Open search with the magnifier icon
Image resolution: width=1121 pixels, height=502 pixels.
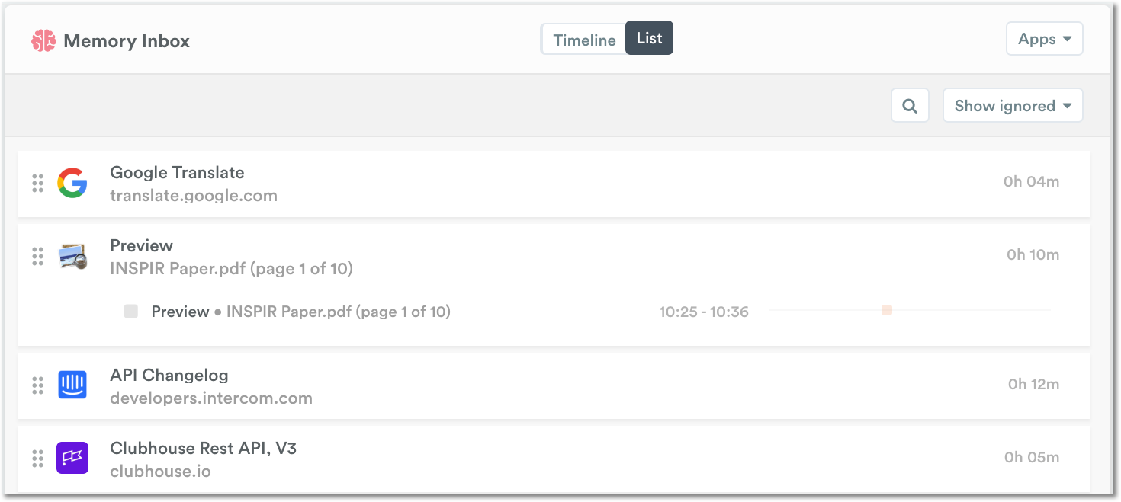(x=910, y=106)
